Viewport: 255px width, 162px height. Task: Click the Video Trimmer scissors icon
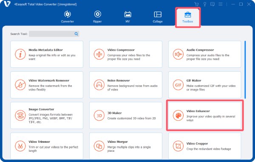20,146
